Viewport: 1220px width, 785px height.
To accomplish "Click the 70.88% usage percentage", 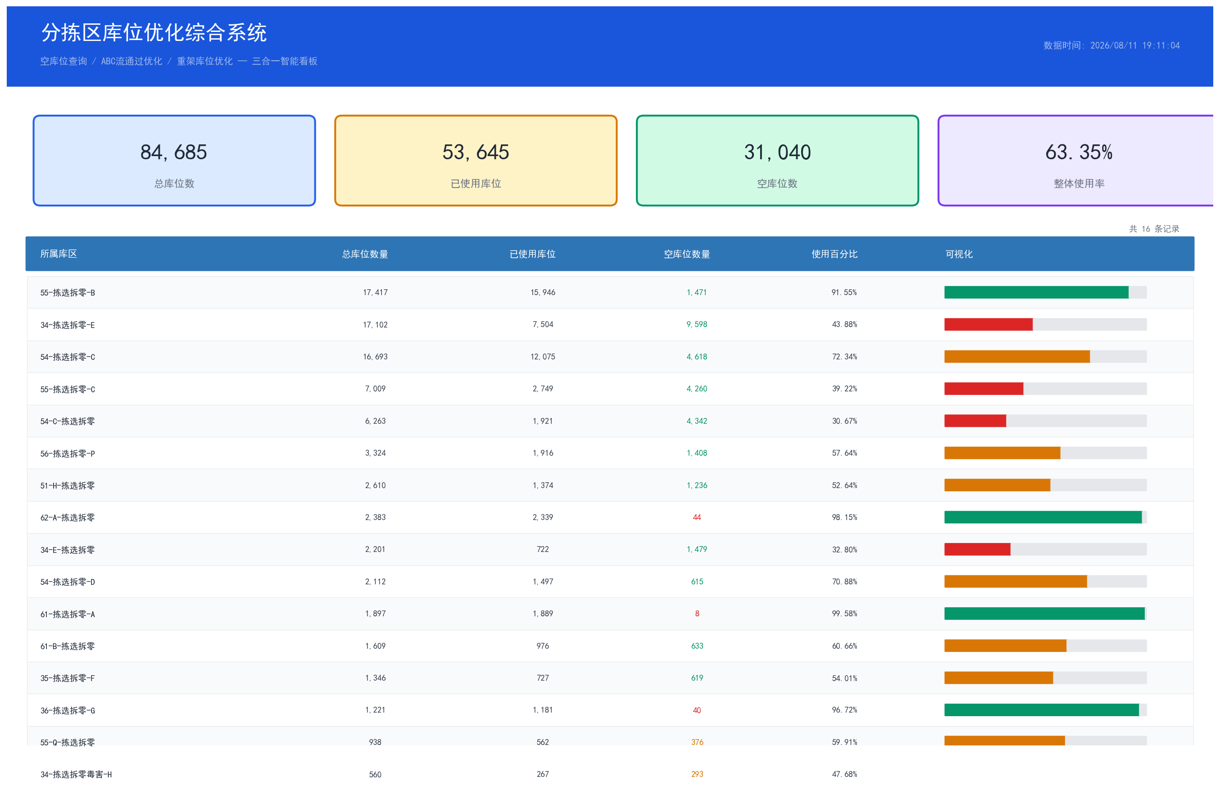I will 844,581.
